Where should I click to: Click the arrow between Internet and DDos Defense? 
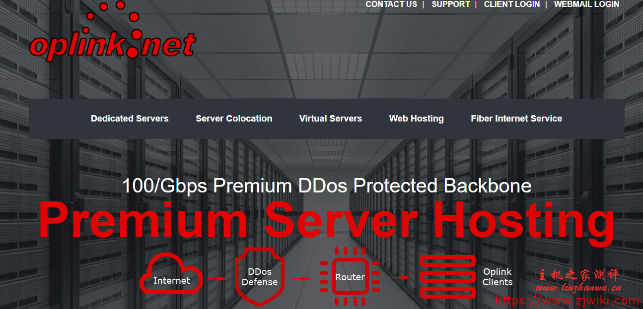(x=217, y=279)
